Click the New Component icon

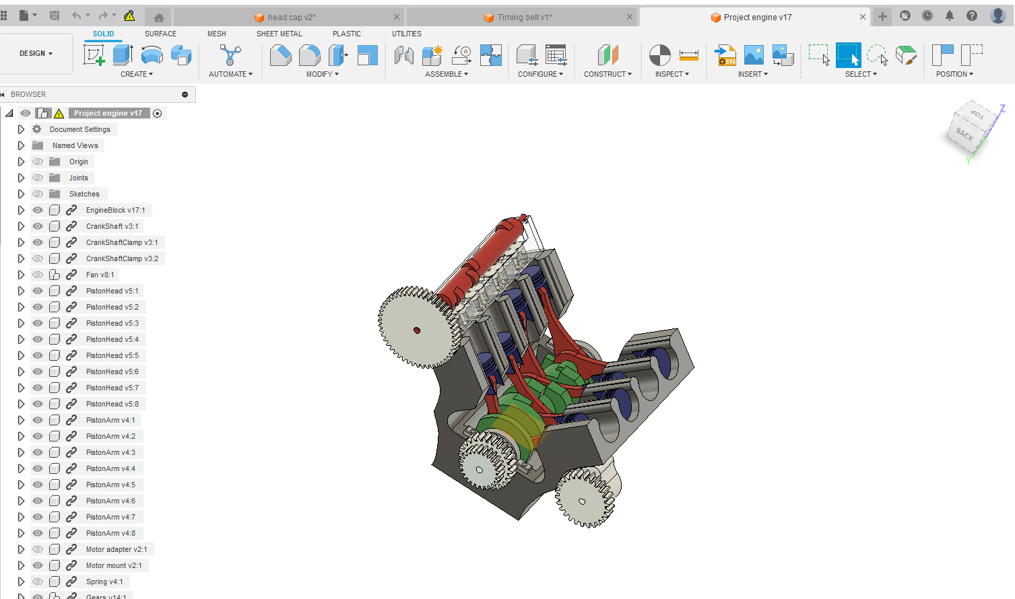(432, 55)
